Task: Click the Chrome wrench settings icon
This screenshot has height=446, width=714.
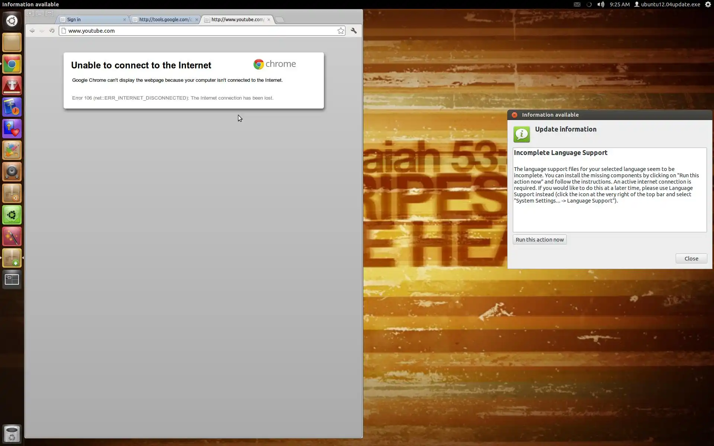Action: click(x=354, y=31)
